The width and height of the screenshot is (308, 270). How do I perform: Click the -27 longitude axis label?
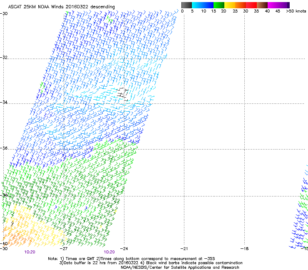pyautogui.click(x=64, y=249)
